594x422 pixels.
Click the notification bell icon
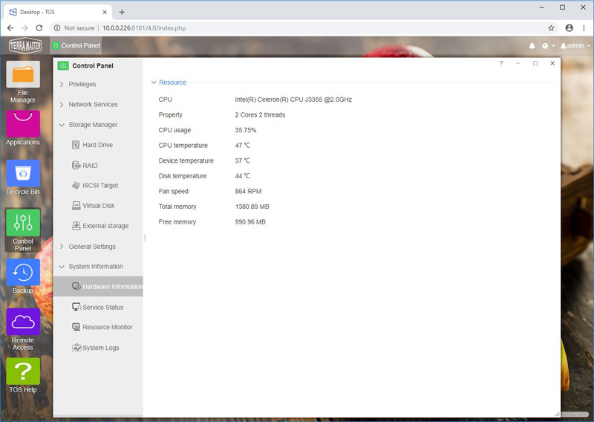[x=532, y=45]
